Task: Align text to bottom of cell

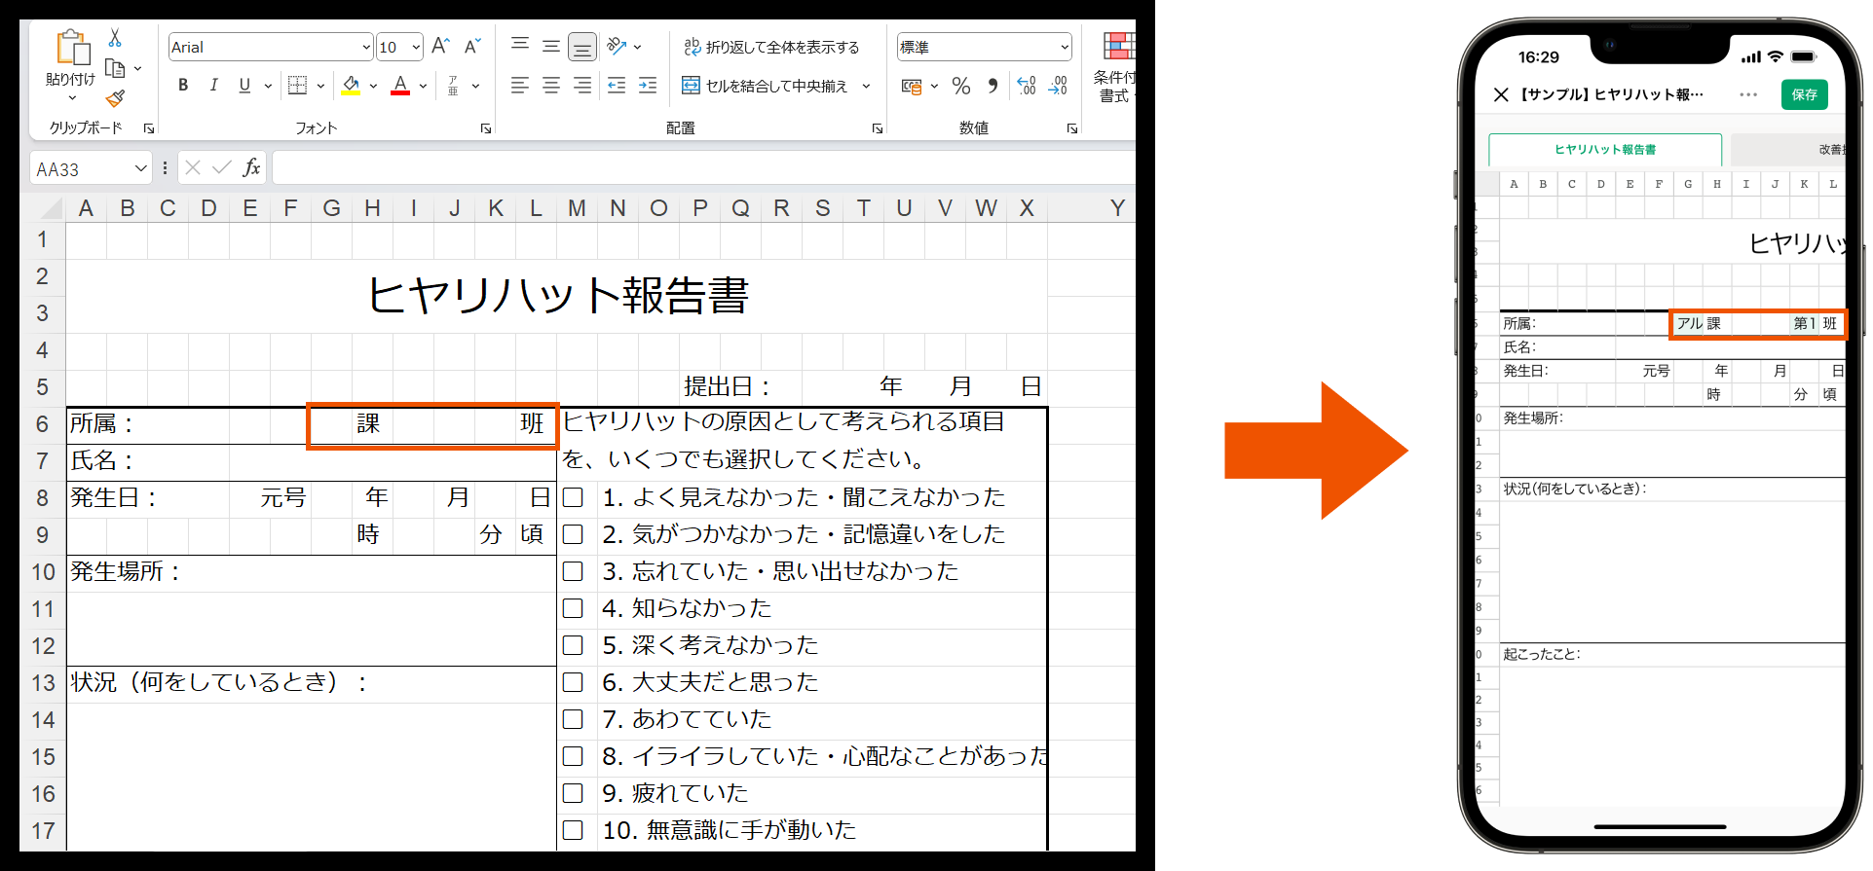Action: (582, 46)
